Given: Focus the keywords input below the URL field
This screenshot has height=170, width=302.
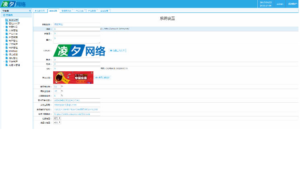Looking at the screenshot, I should coord(77,33).
